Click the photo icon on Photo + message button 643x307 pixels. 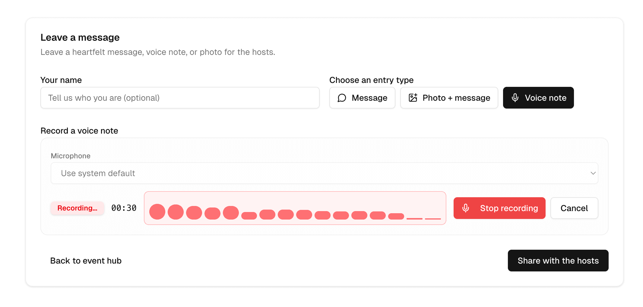click(413, 98)
